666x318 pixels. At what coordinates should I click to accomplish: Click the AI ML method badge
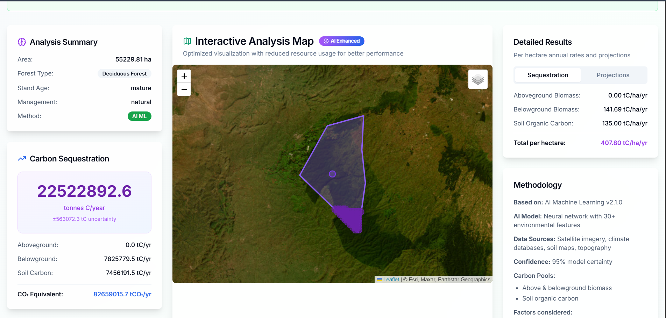pyautogui.click(x=139, y=116)
